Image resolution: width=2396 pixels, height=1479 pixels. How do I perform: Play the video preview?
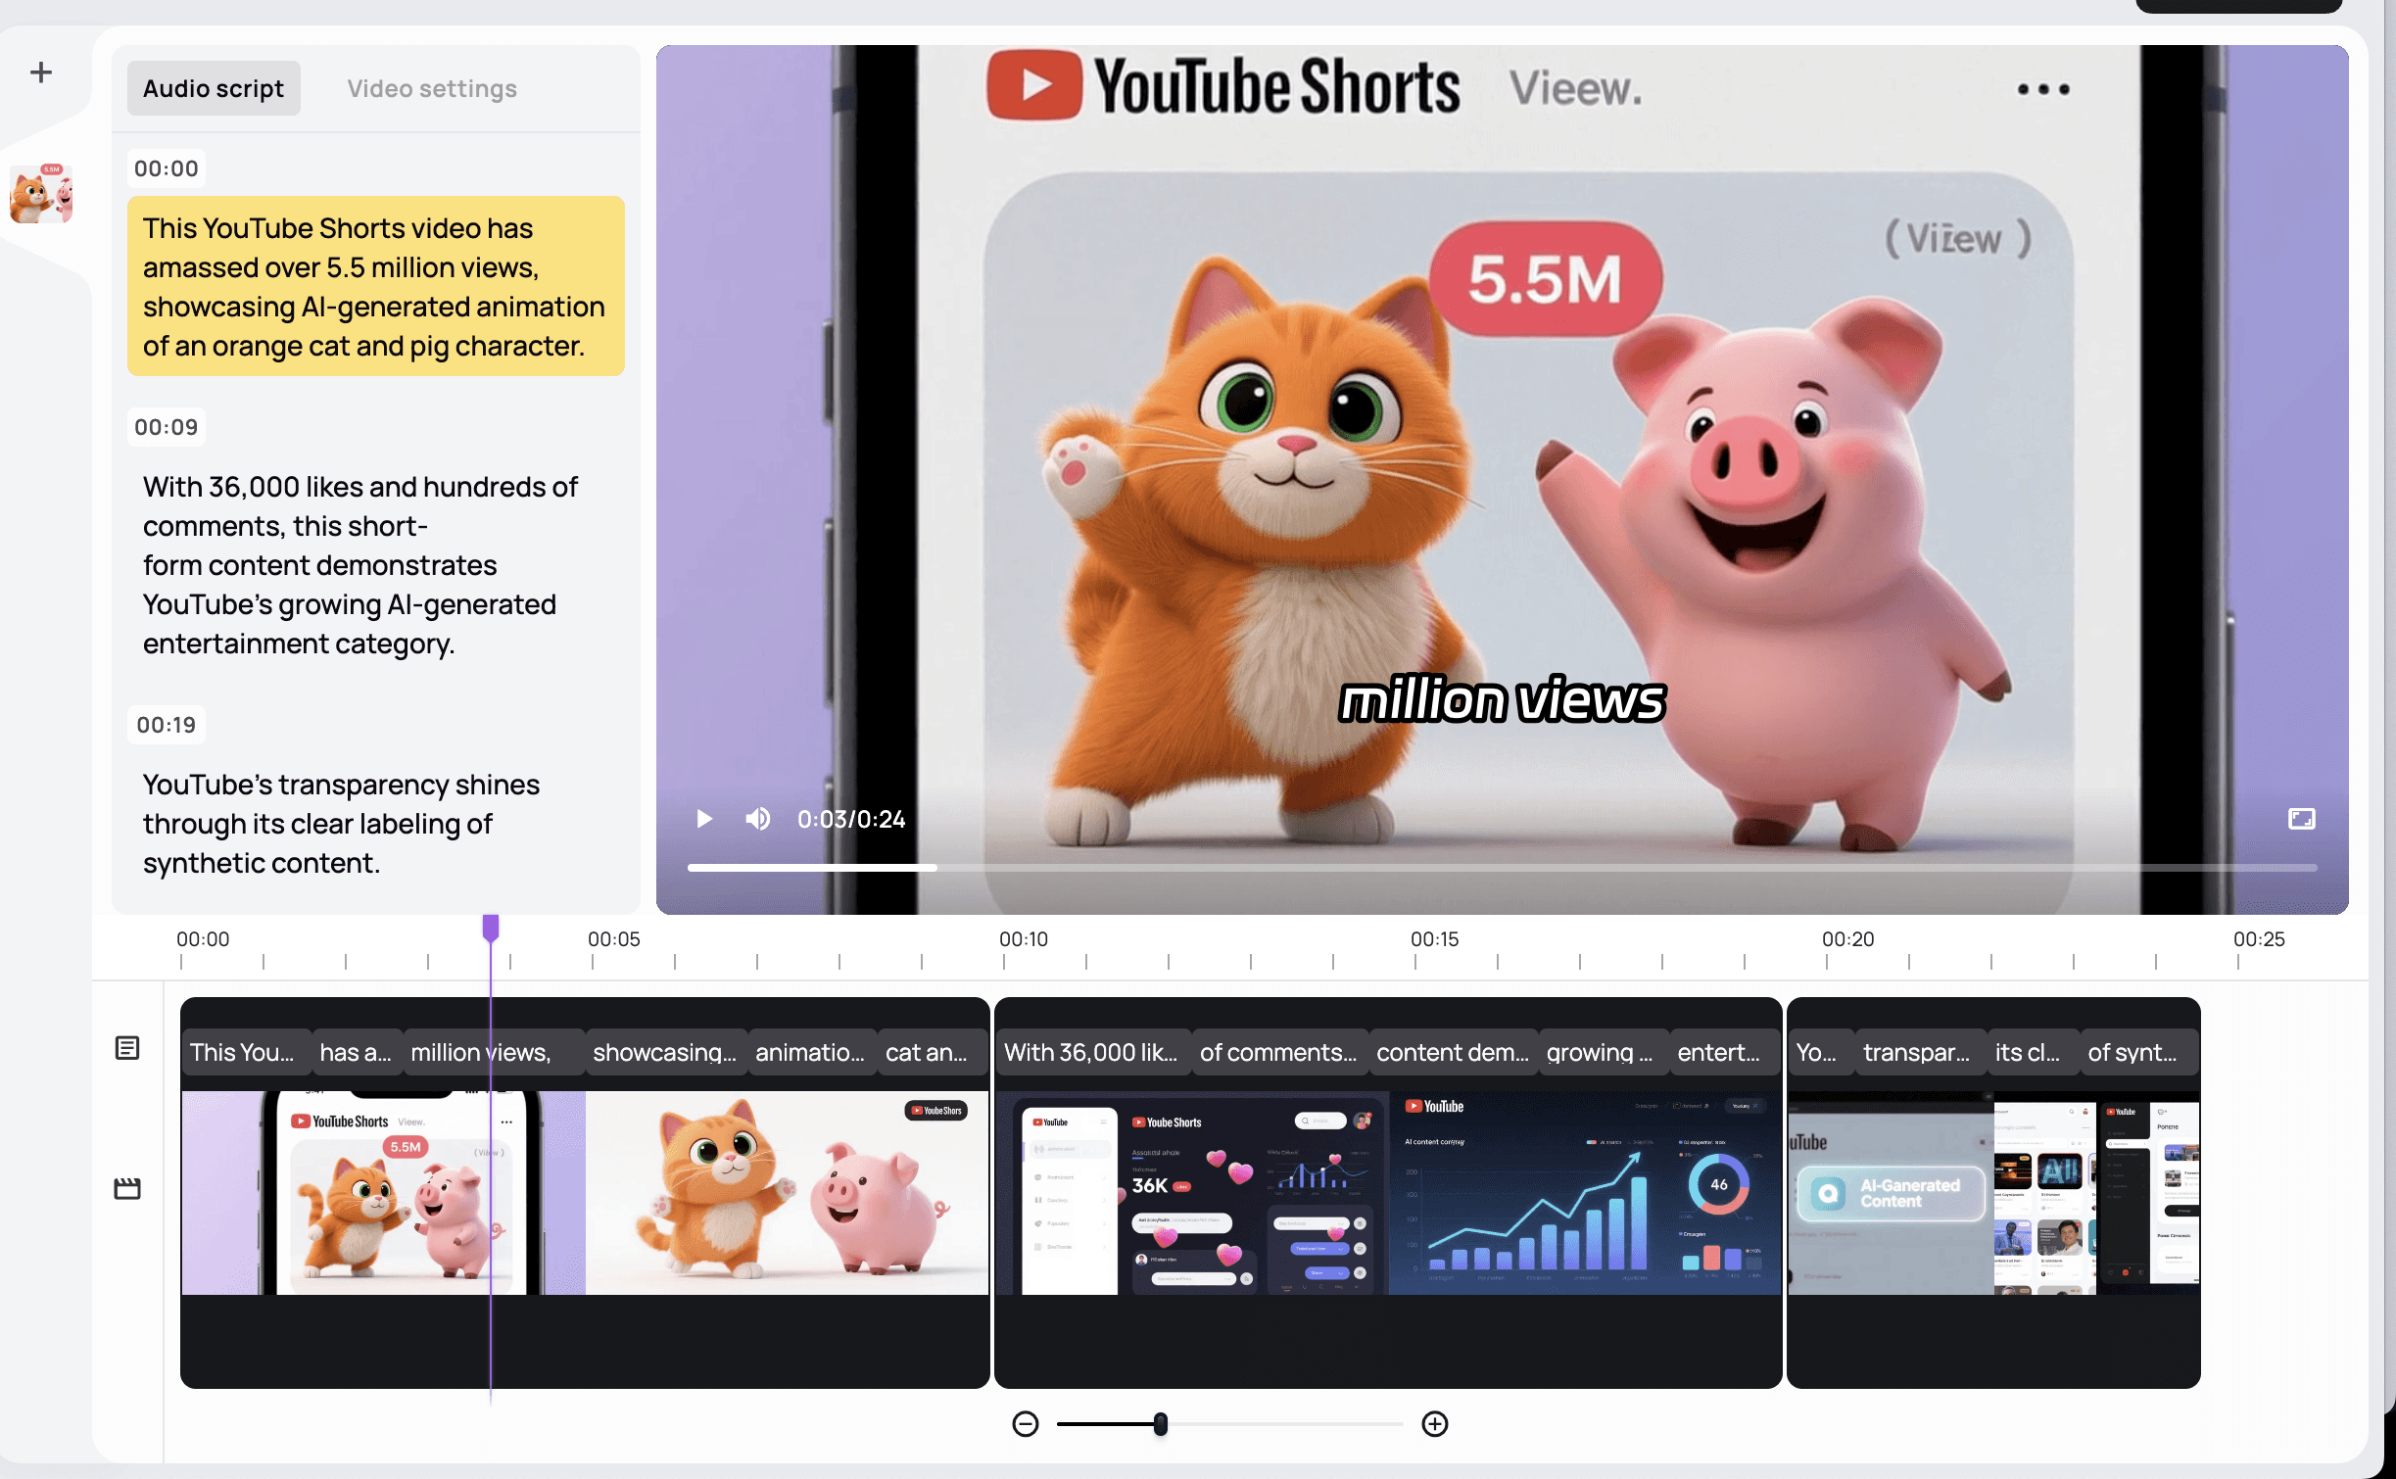pos(704,819)
